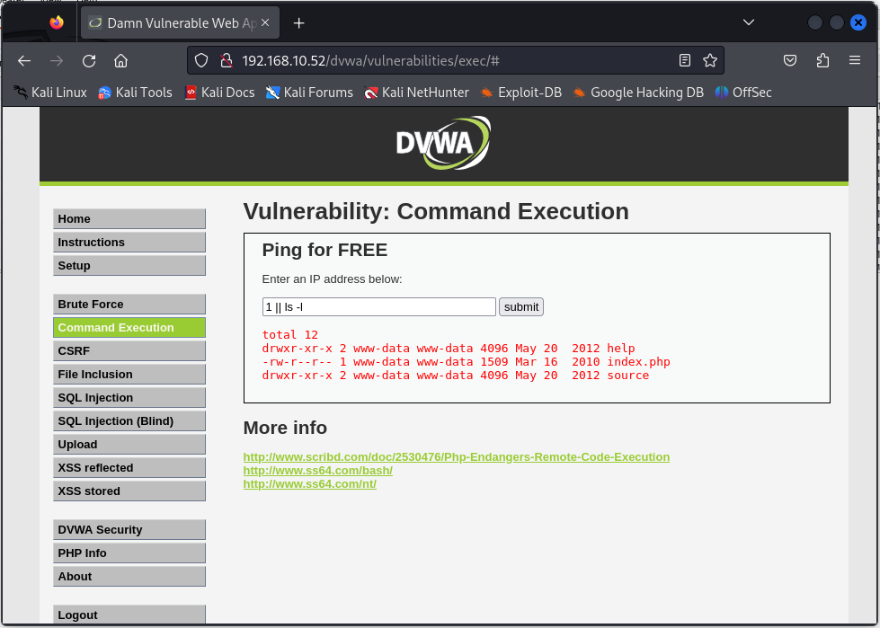Reload the page with refresh icon
The image size is (880, 628).
pos(89,60)
